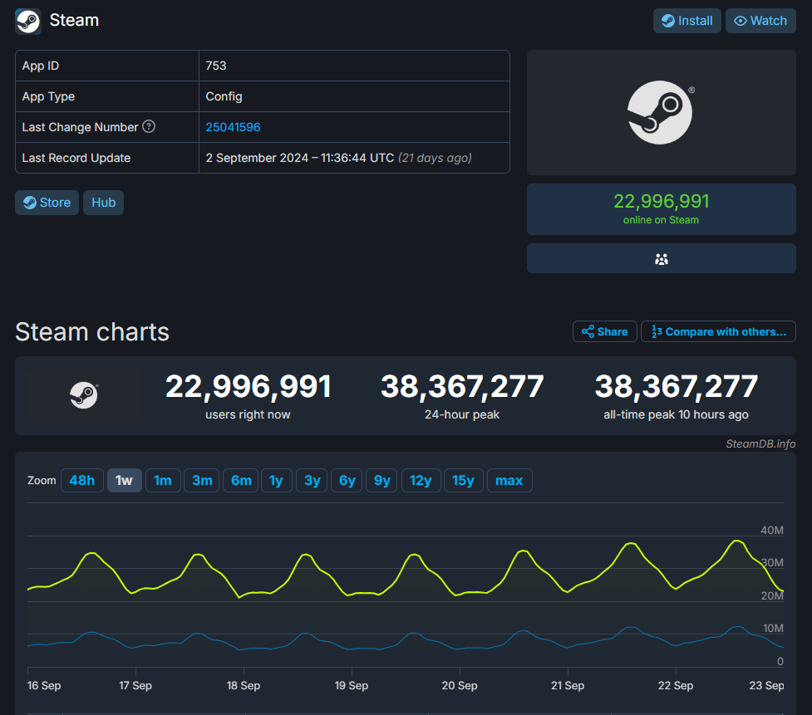Open the Steam Store page button
This screenshot has height=715, width=812.
(x=47, y=203)
